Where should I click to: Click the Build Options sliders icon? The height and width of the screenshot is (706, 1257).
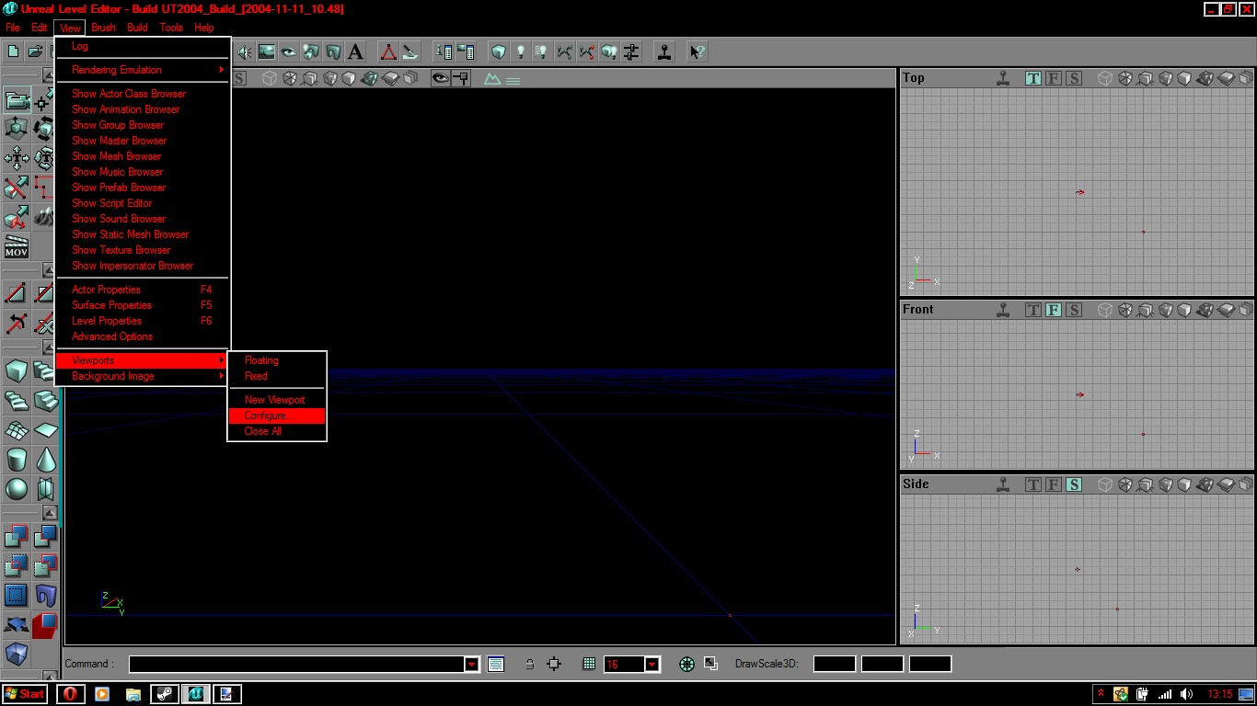631,52
